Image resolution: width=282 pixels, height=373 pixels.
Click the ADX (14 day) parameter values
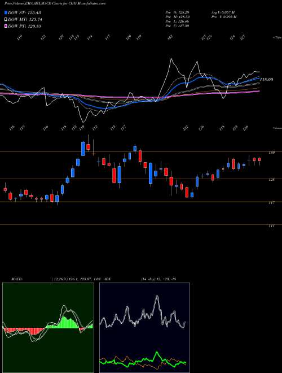point(158,279)
